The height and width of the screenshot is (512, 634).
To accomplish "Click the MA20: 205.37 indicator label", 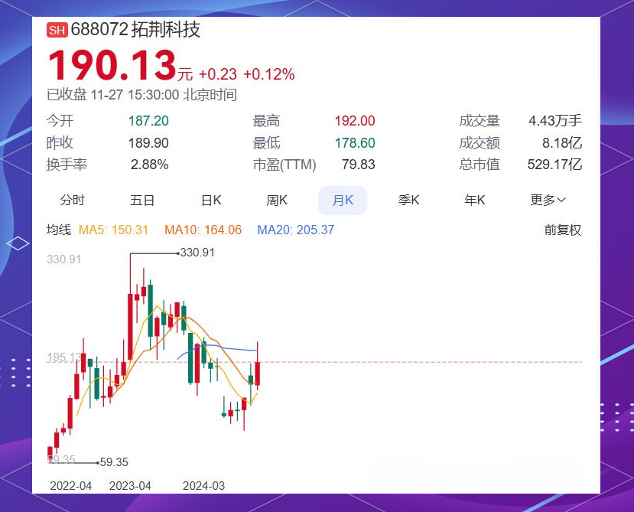I will click(x=295, y=230).
